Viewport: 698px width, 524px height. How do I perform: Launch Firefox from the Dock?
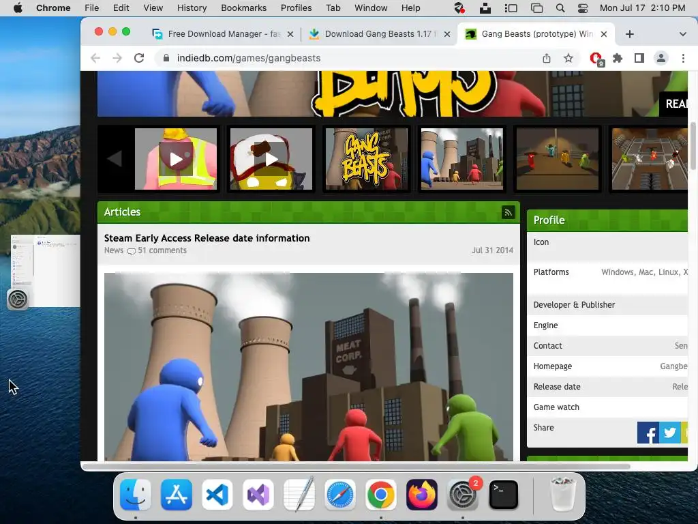[421, 495]
